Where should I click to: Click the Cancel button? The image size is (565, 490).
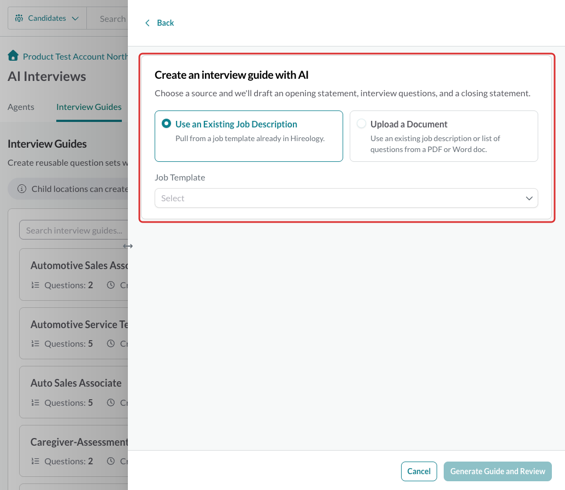[x=419, y=471]
